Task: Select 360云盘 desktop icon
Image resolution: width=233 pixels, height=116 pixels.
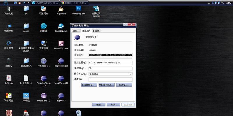Action: click(x=26, y=97)
